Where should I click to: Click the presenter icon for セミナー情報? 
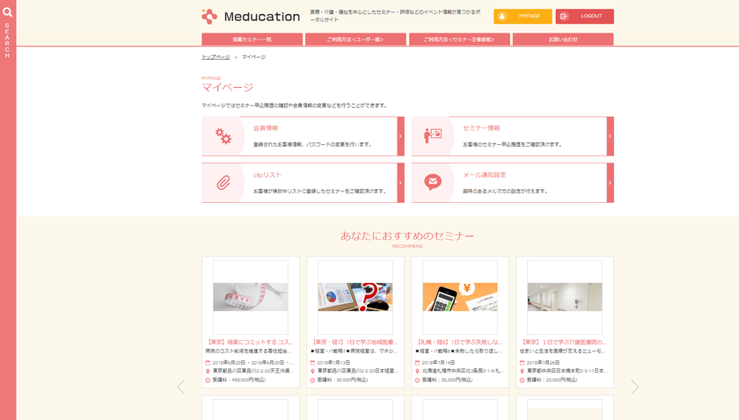click(x=433, y=136)
